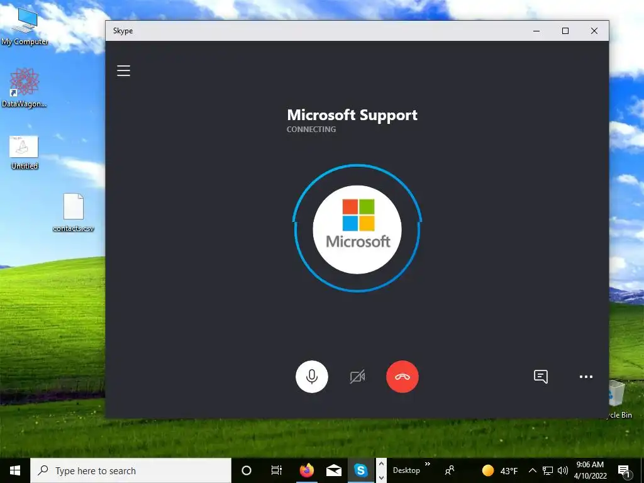Screen dimensions: 644x483
Task: Open network status tray icon
Action: pos(548,470)
